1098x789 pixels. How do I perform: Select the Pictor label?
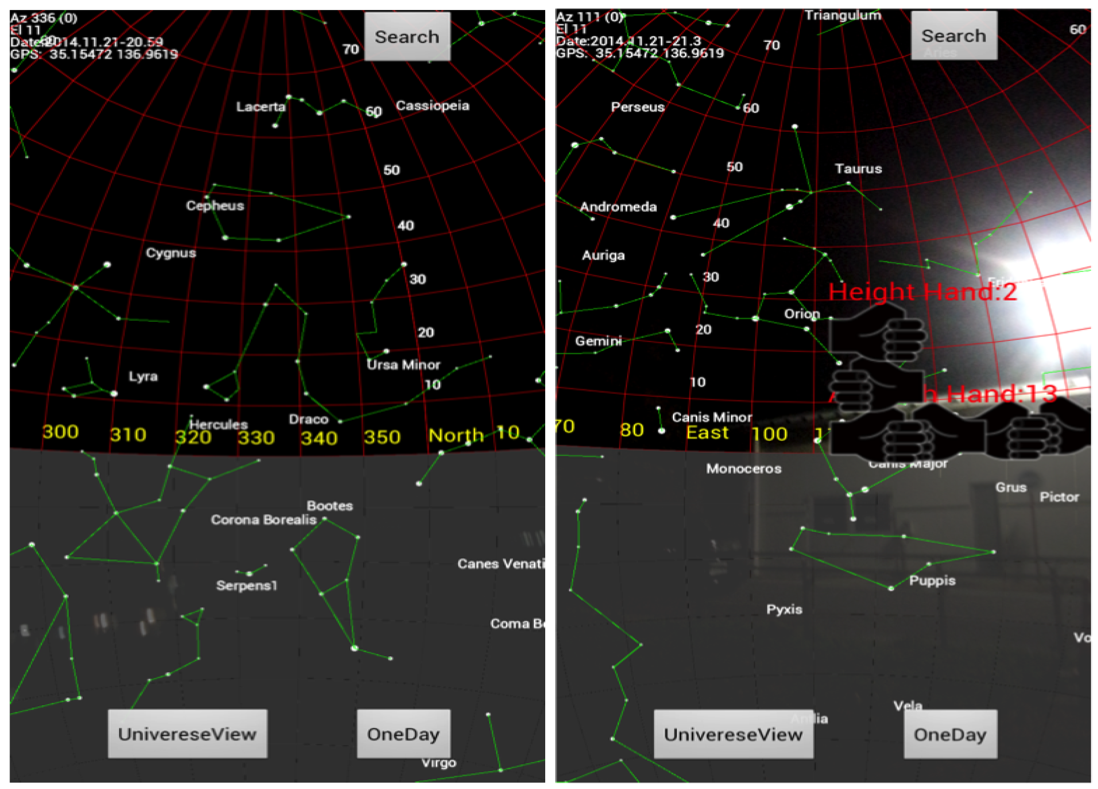point(1059,497)
